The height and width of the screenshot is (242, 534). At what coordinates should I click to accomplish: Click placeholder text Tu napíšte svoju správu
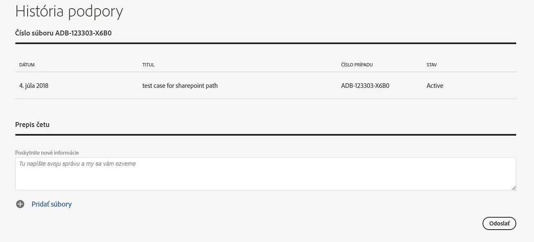coord(77,164)
